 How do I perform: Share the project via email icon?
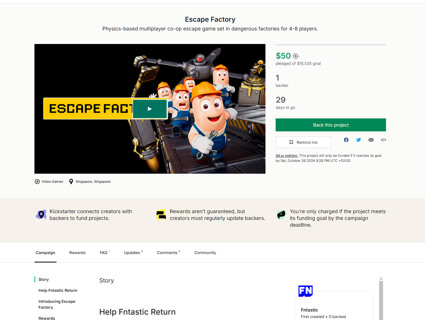[x=371, y=140]
